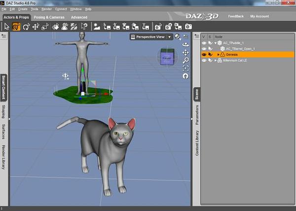296x211 pixels.
Task: Open the Perspective View dropdown arrow
Action: 170,37
